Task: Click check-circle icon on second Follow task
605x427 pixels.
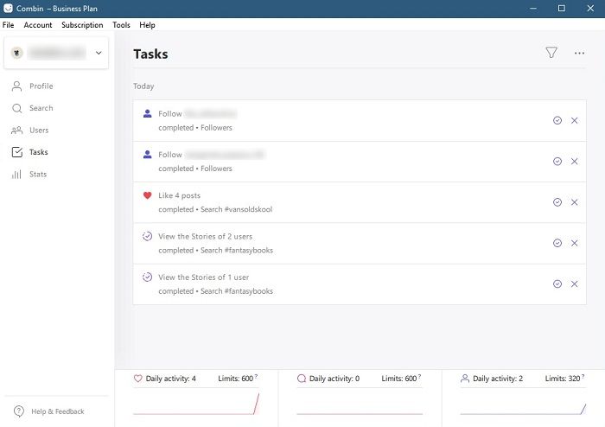Action: pyautogui.click(x=557, y=162)
